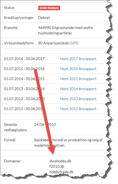Open the Hent 2016 årsrapport link

78,69
